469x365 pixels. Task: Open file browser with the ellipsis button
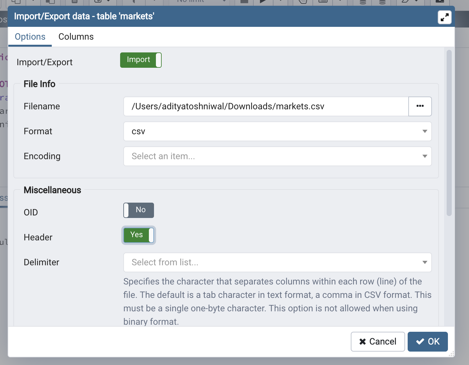420,106
